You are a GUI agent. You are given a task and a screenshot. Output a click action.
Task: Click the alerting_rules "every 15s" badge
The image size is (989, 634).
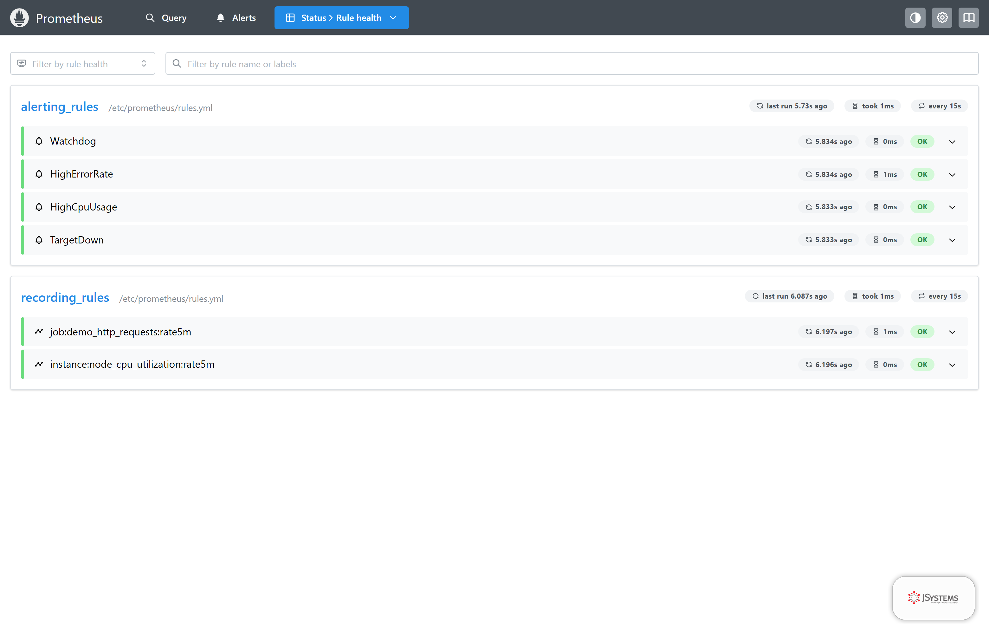click(939, 106)
